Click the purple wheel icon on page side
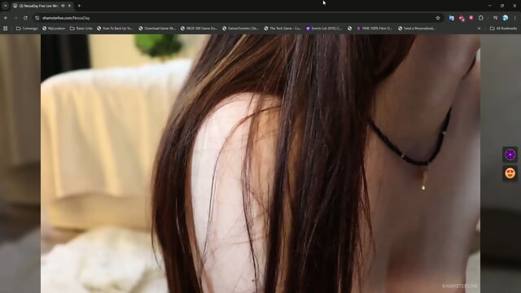This screenshot has height=293, width=521. click(510, 155)
